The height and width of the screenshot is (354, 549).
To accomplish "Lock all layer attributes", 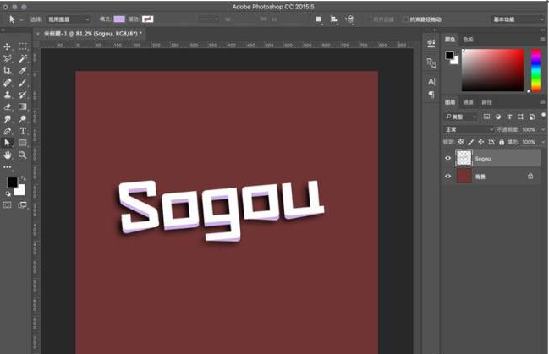I will pyautogui.click(x=502, y=142).
